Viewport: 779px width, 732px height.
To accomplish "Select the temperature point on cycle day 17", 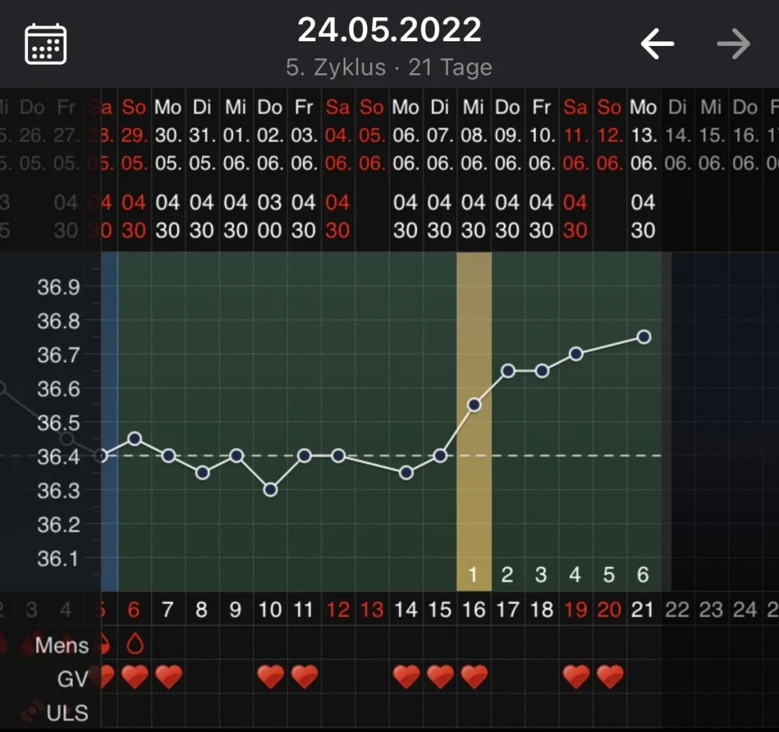I will pos(508,371).
